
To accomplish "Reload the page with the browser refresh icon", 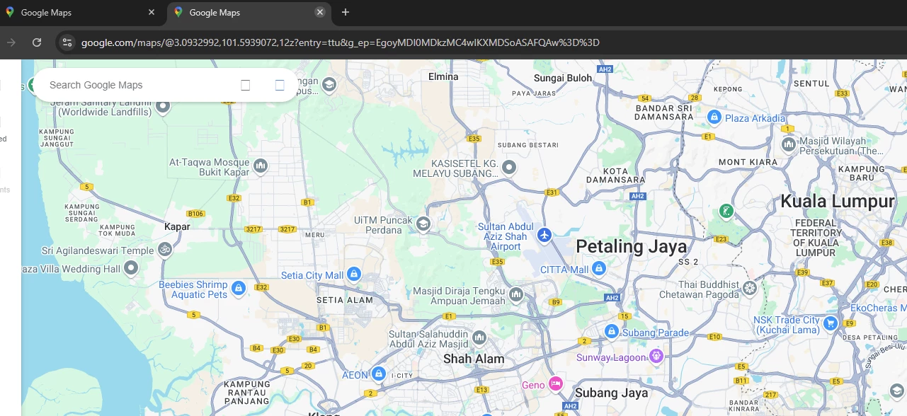I will point(37,42).
